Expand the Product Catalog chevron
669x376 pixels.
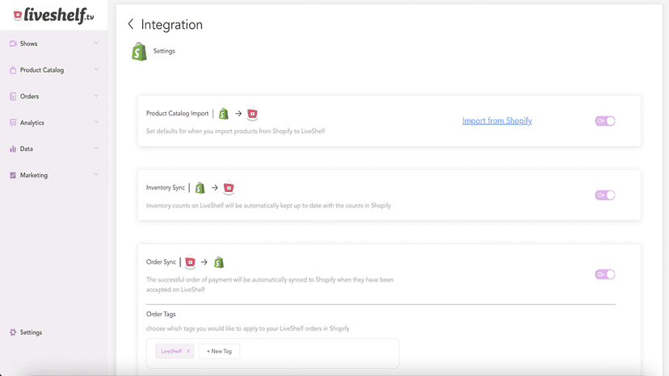coord(96,69)
